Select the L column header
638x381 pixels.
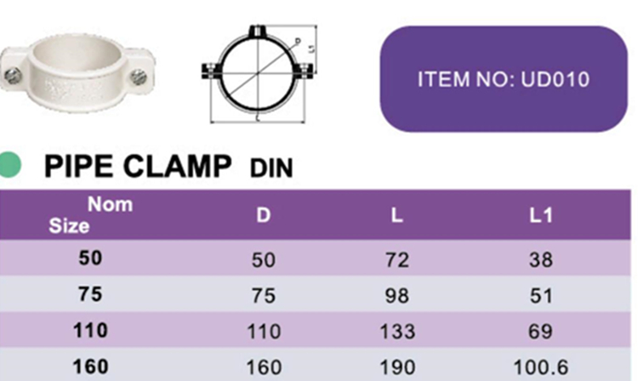tap(396, 215)
